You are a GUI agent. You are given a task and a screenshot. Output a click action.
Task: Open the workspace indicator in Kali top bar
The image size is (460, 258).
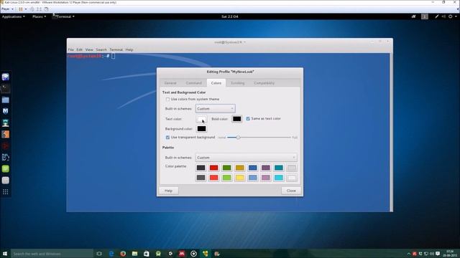coord(425,16)
